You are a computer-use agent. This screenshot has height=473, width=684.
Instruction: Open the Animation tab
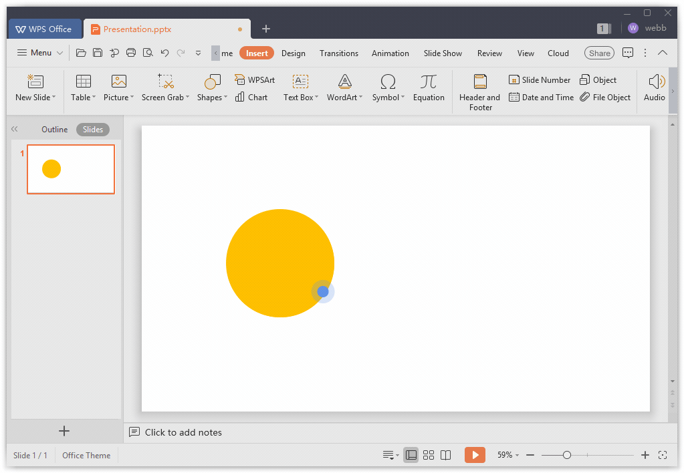point(390,53)
